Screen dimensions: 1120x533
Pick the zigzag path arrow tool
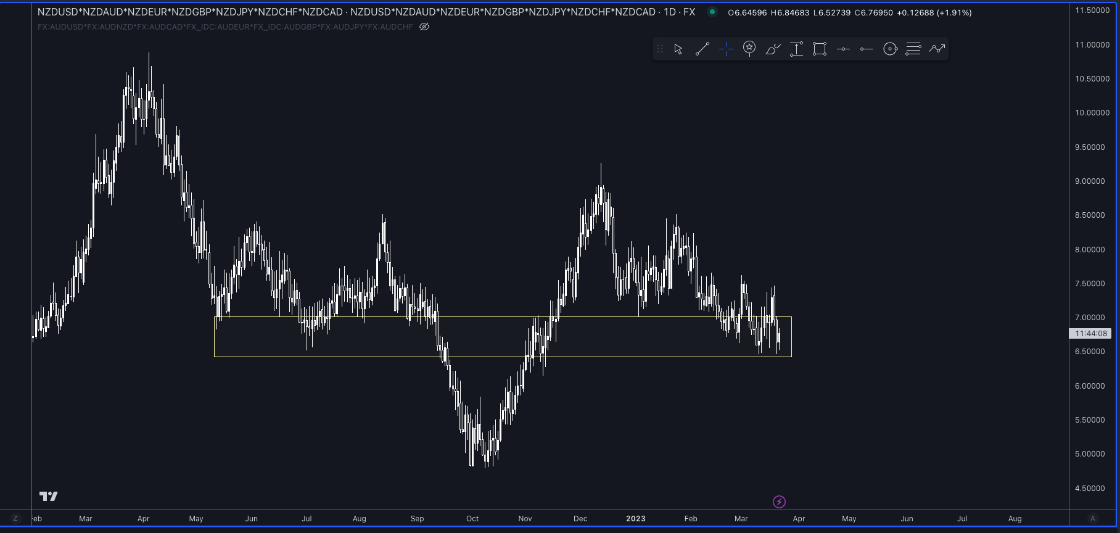click(937, 49)
